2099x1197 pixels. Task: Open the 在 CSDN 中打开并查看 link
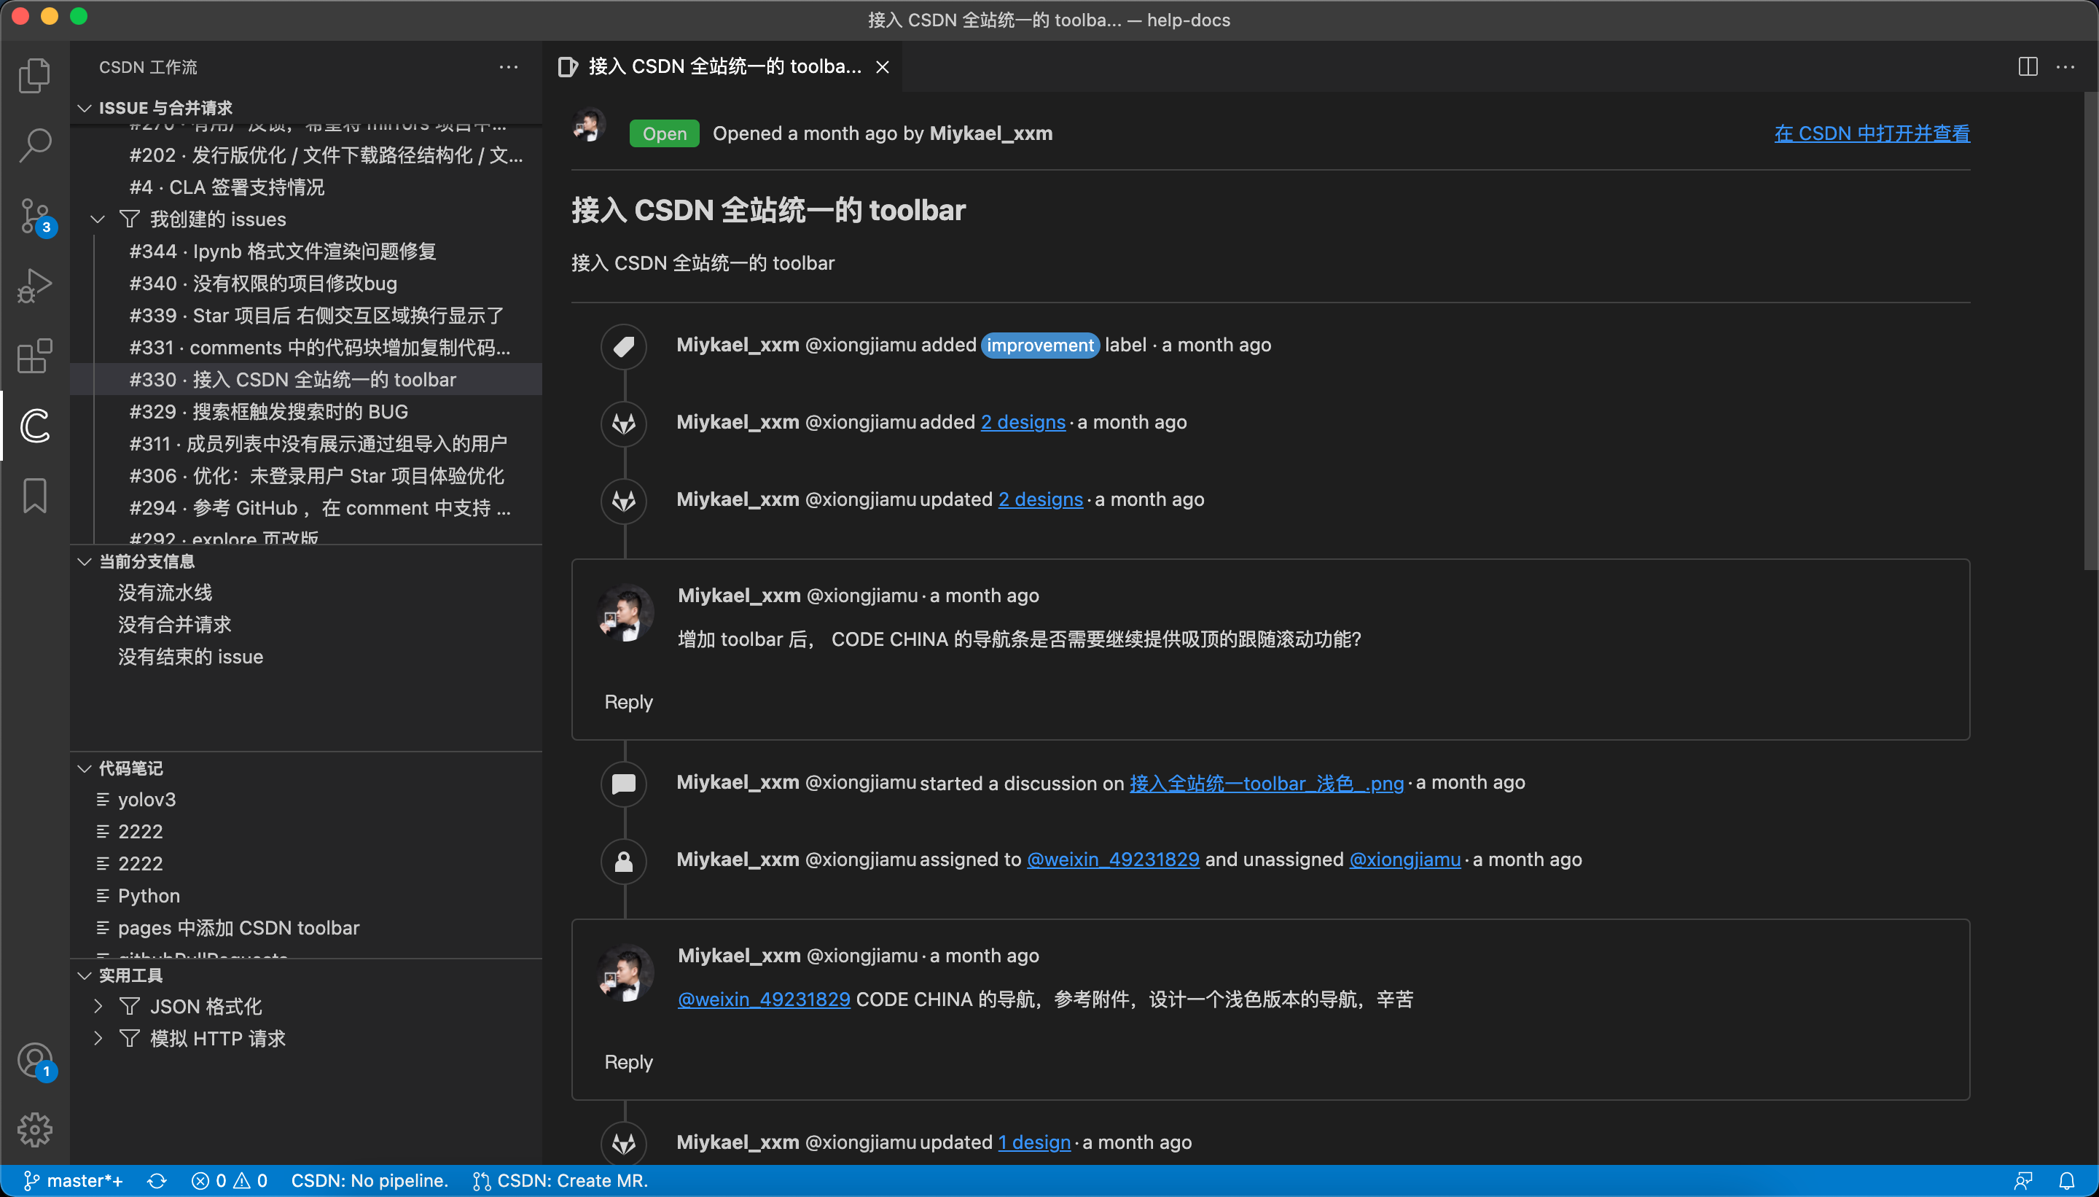point(1872,133)
